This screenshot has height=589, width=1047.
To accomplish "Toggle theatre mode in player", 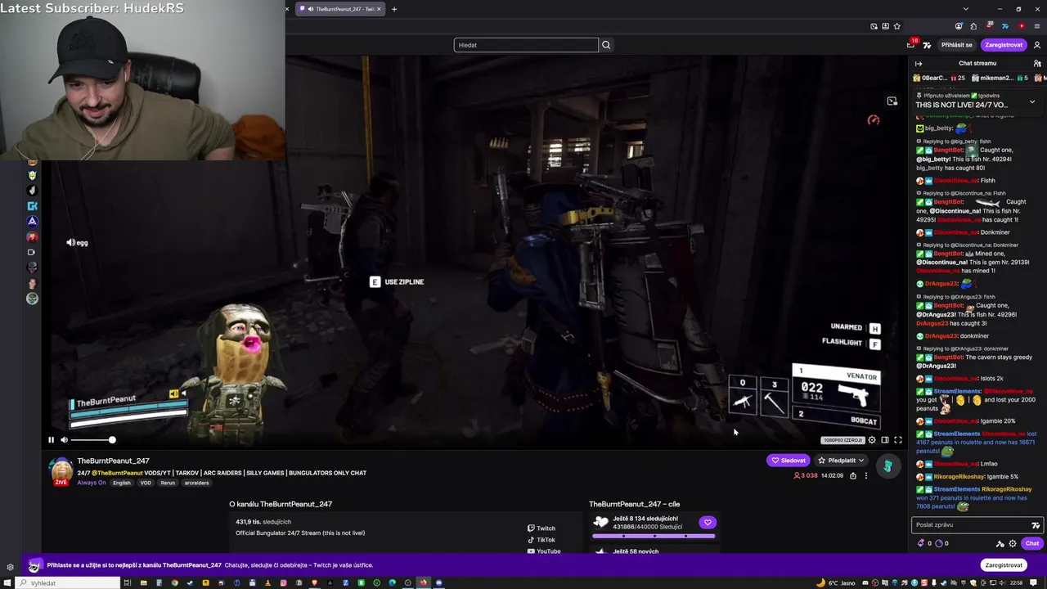I will (x=885, y=440).
